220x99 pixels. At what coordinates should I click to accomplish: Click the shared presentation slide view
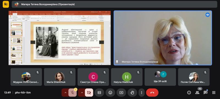(x=60, y=38)
